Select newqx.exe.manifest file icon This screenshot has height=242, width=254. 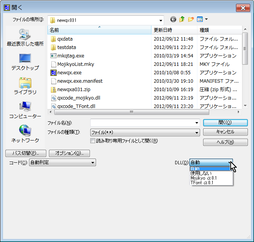point(53,81)
